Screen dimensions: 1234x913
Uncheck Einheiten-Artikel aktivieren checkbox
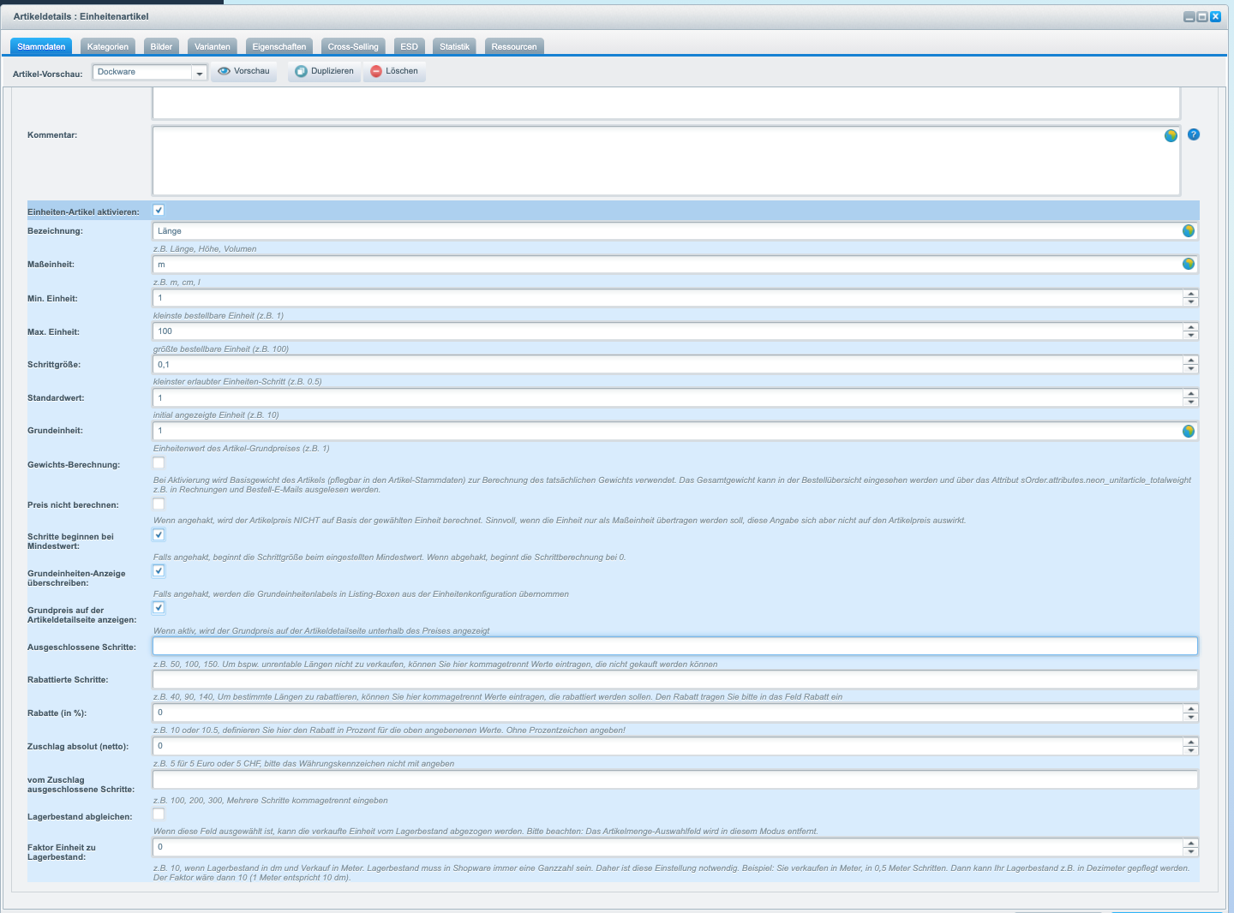pos(159,210)
